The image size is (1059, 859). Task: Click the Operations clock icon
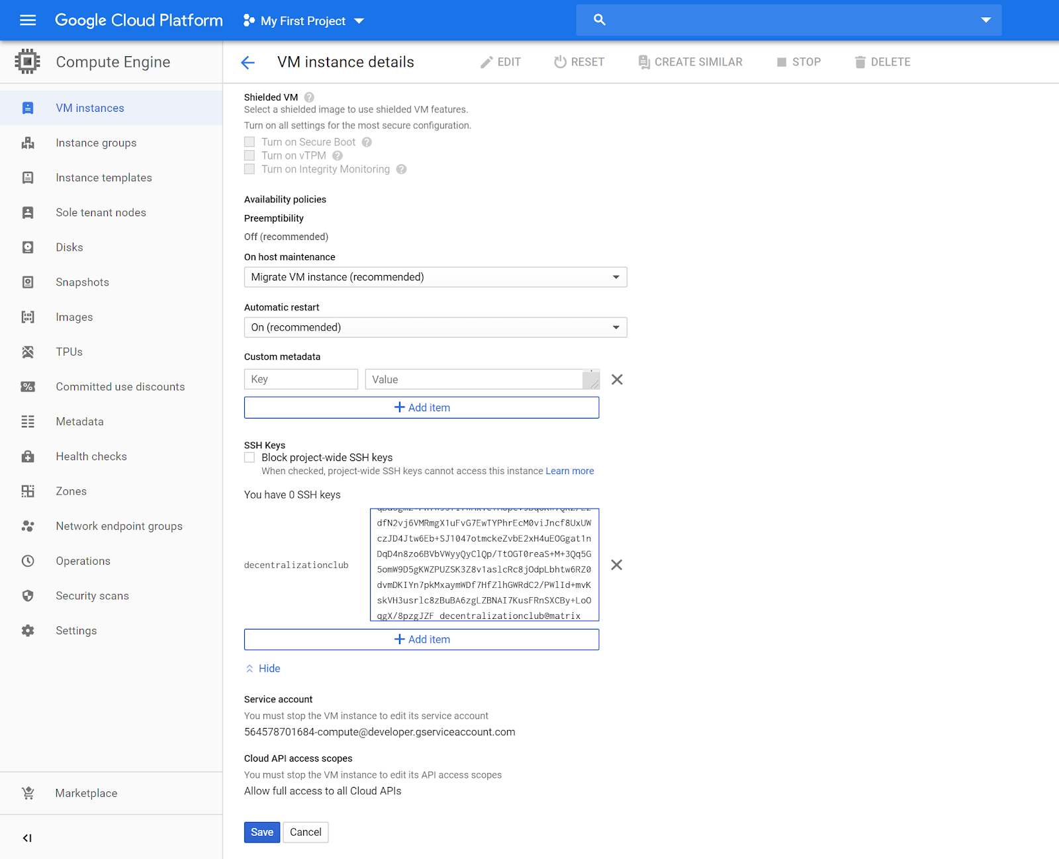pos(28,561)
